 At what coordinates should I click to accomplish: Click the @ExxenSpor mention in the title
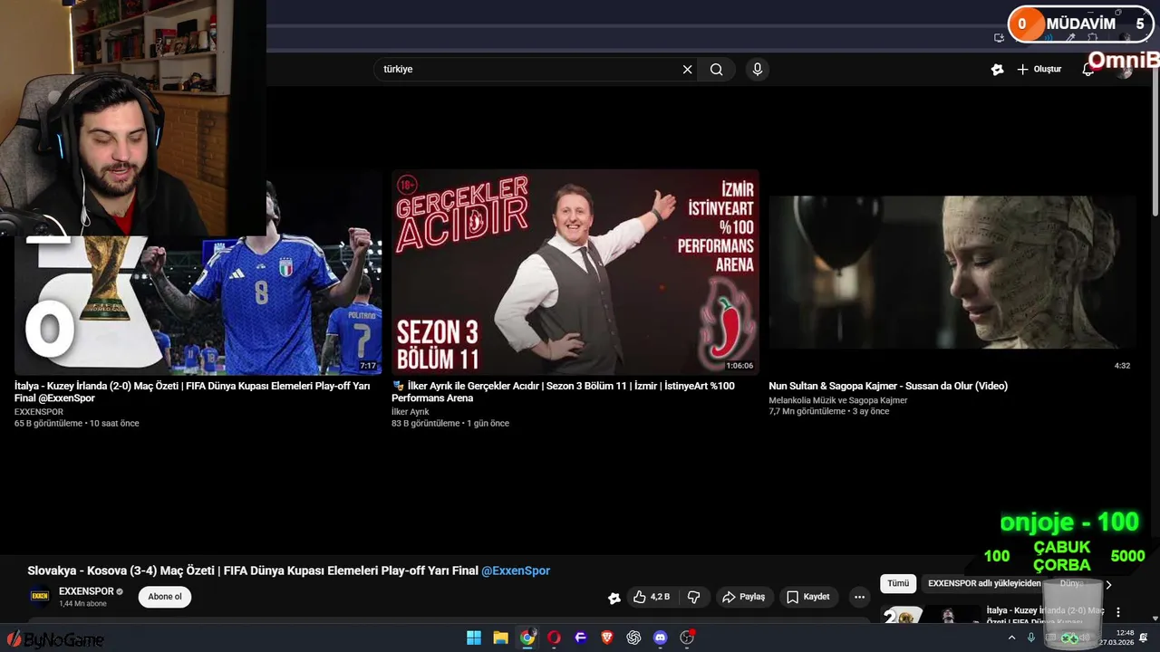516,570
